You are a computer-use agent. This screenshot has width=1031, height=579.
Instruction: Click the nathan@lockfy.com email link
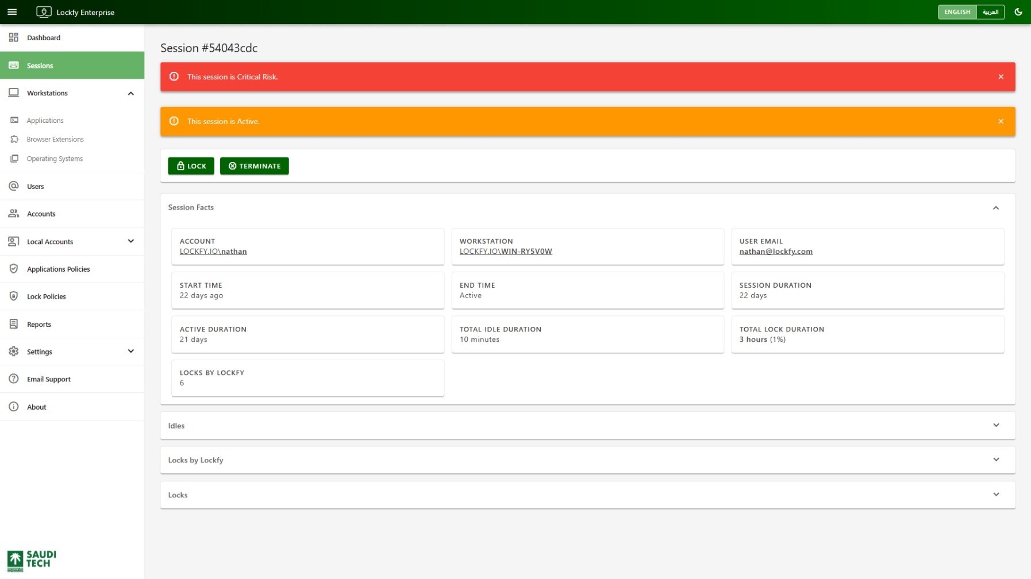[x=776, y=252]
